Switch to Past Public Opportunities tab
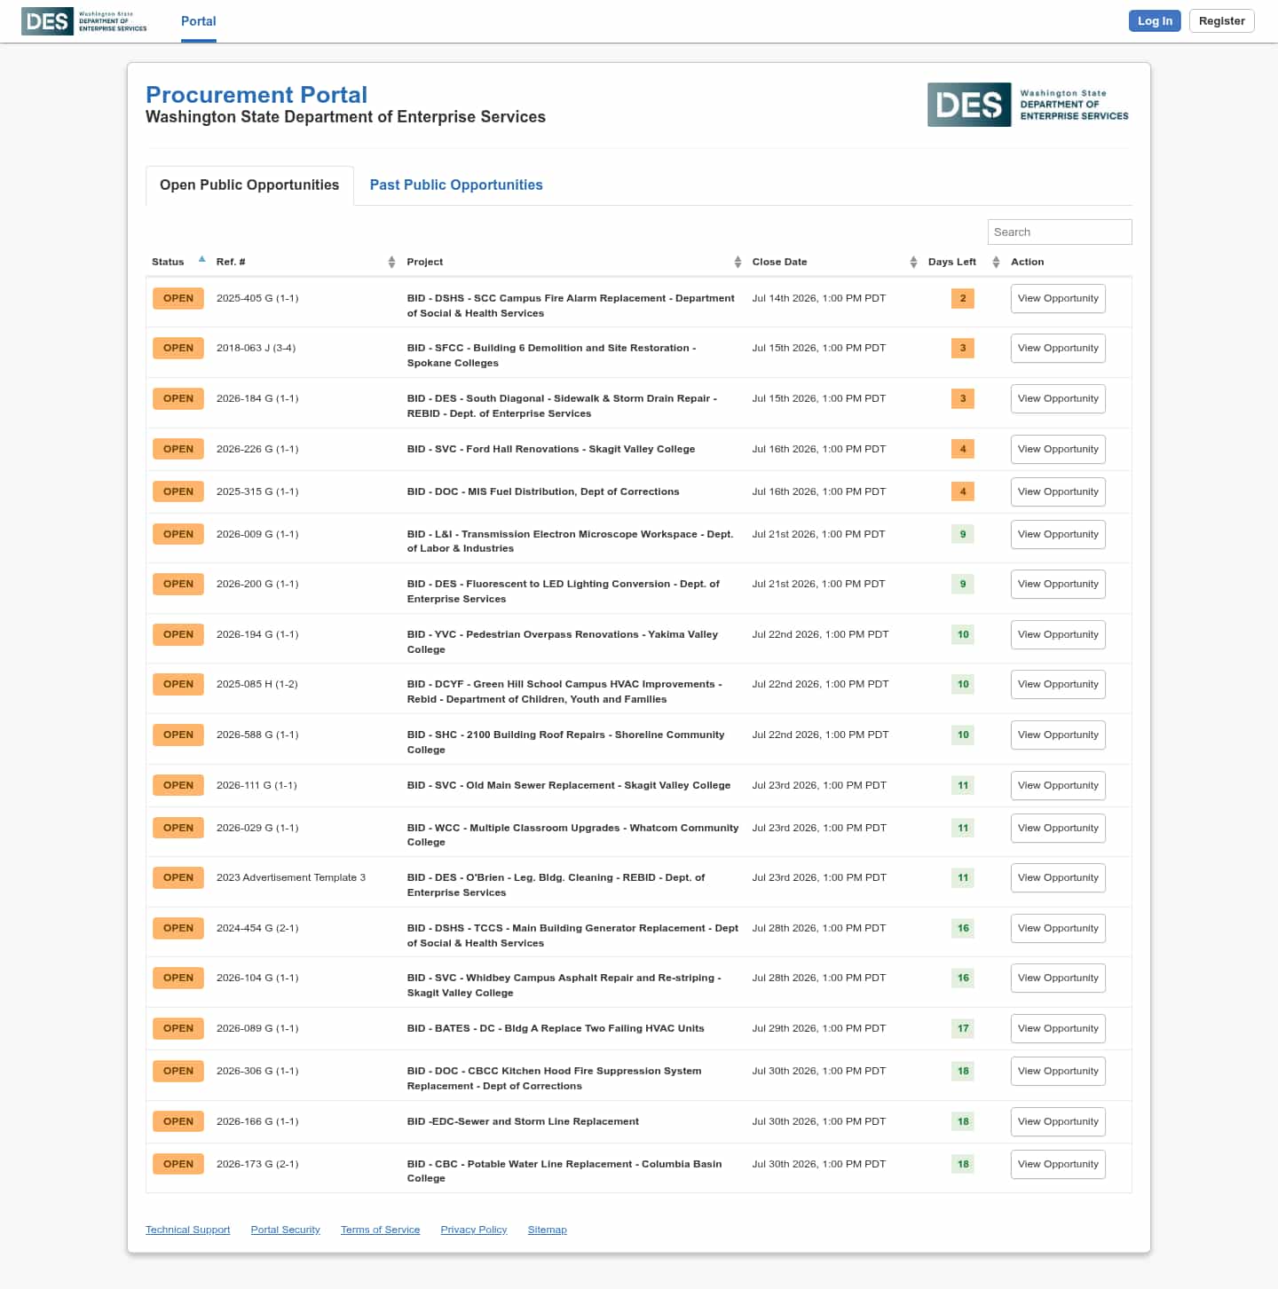The width and height of the screenshot is (1278, 1289). tap(456, 185)
